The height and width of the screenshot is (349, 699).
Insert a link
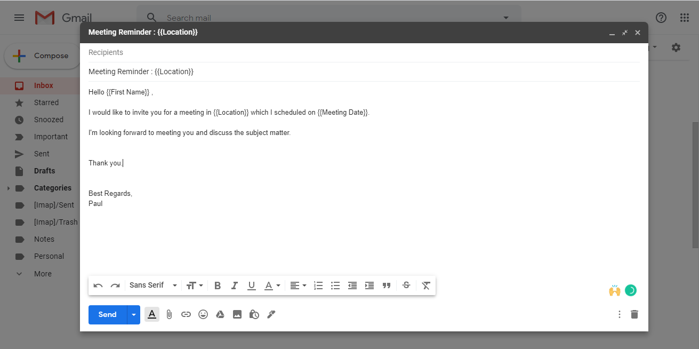click(186, 315)
